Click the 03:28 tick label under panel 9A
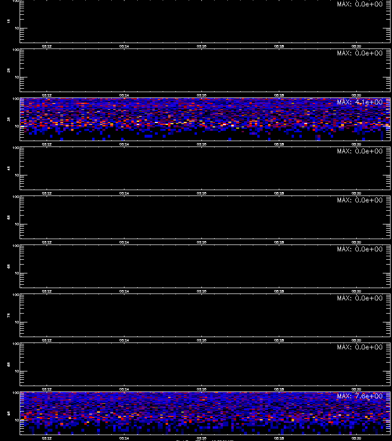This screenshot has width=392, height=441. tap(279, 438)
